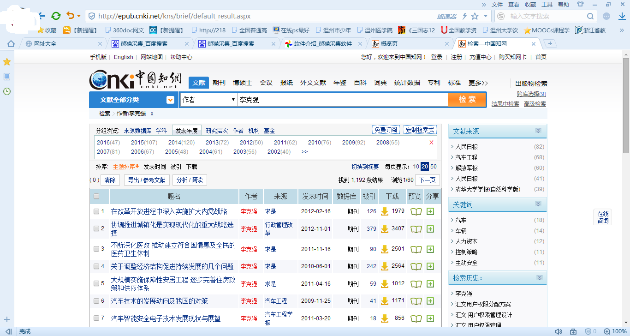630x336 pixels.
Task: Share 汽车智能安全电子技术 article plus icon
Action: pos(430,318)
